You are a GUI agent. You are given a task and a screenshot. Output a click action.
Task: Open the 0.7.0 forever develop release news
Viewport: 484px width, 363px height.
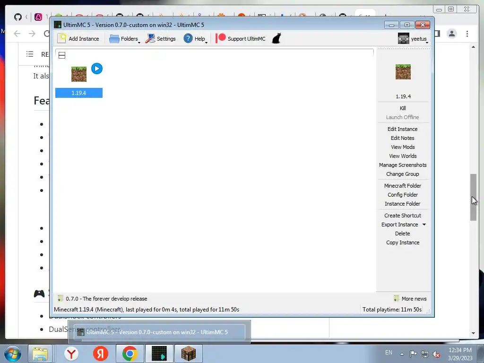(106, 299)
